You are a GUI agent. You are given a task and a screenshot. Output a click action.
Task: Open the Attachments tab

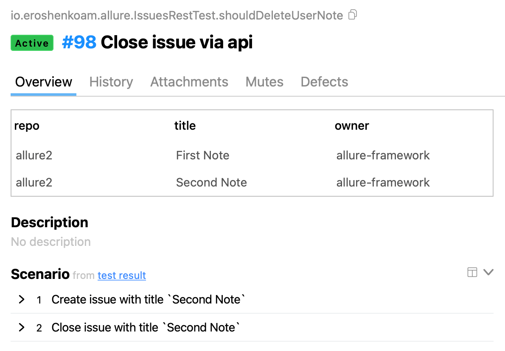tap(189, 82)
